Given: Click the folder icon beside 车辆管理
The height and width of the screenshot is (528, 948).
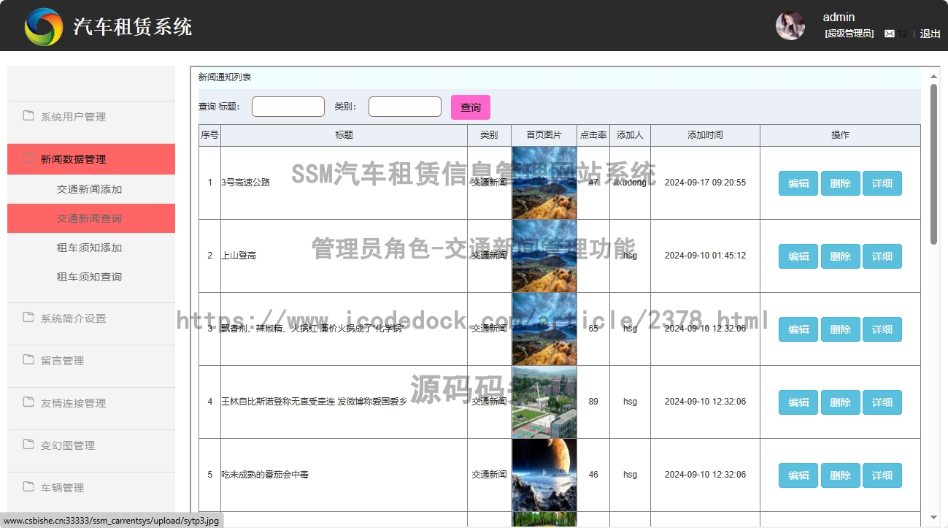Looking at the screenshot, I should coord(28,486).
